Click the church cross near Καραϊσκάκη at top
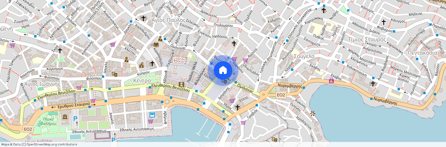 pos(323,10)
